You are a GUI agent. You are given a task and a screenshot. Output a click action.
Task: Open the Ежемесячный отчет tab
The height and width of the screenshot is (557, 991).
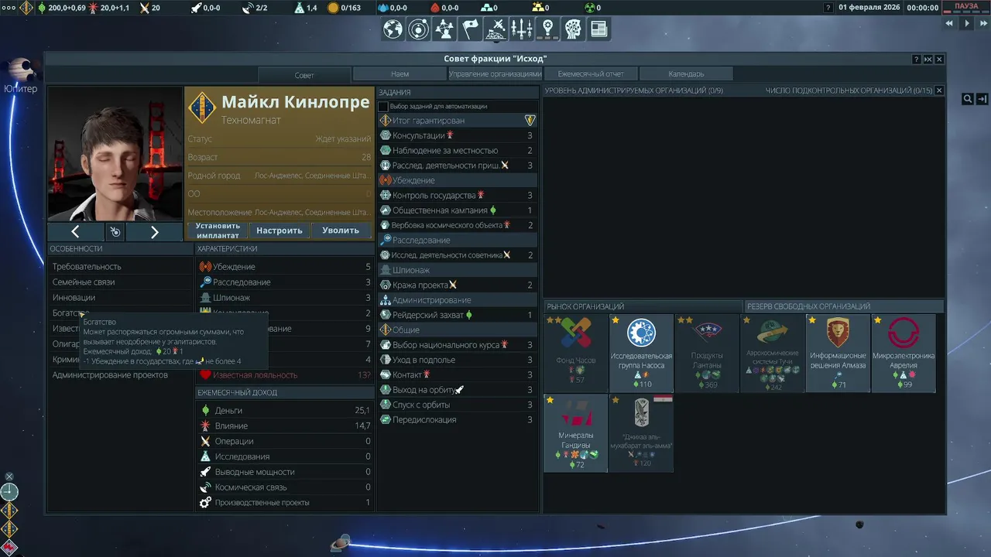coord(591,74)
